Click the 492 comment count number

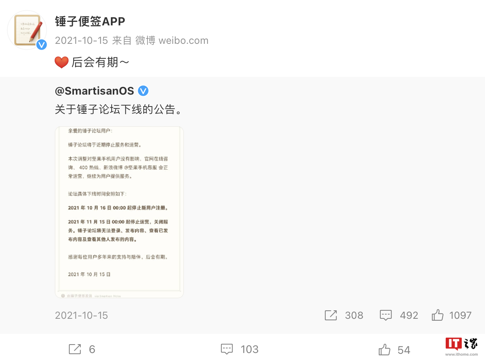409,315
